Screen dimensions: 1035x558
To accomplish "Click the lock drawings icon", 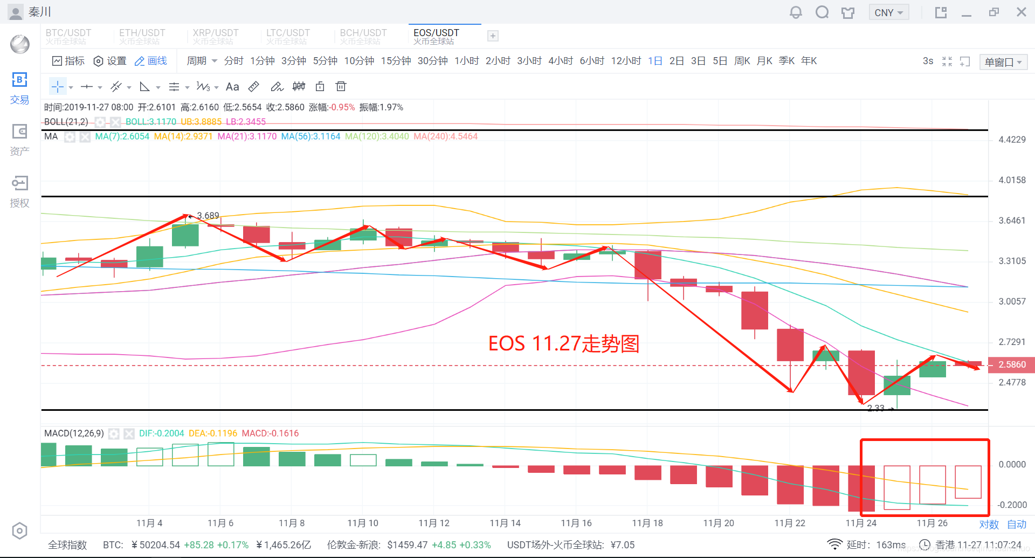I will [320, 86].
